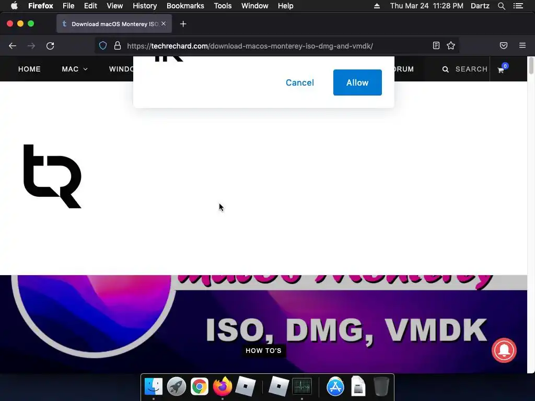The image size is (535, 401).
Task: Toggle reader view icon in address bar
Action: [x=436, y=46]
